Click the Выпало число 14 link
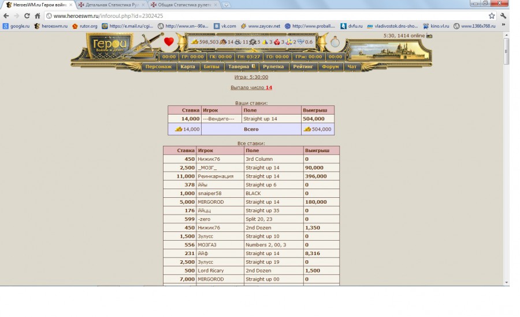The image size is (520, 317). (x=251, y=87)
